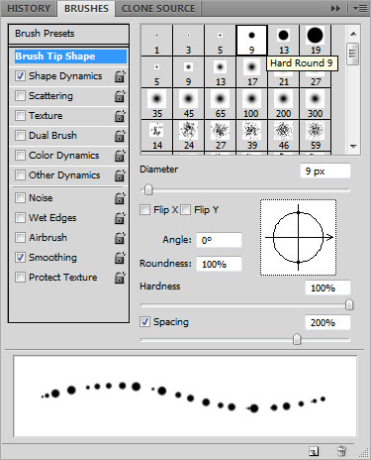Check the Flip Y box
The height and width of the screenshot is (460, 371).
(185, 210)
